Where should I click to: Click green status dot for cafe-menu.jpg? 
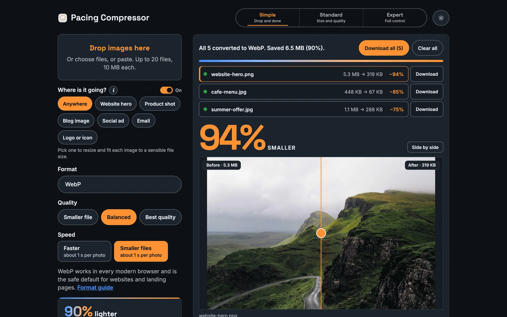click(205, 92)
